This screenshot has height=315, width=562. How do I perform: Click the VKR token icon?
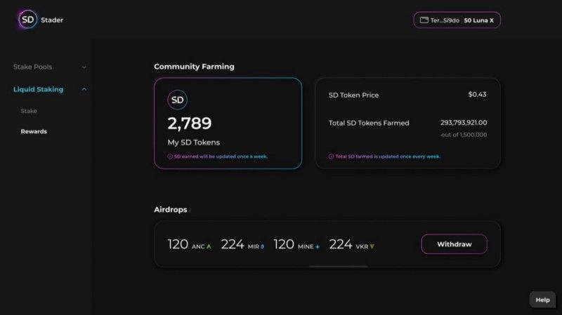[x=372, y=246]
